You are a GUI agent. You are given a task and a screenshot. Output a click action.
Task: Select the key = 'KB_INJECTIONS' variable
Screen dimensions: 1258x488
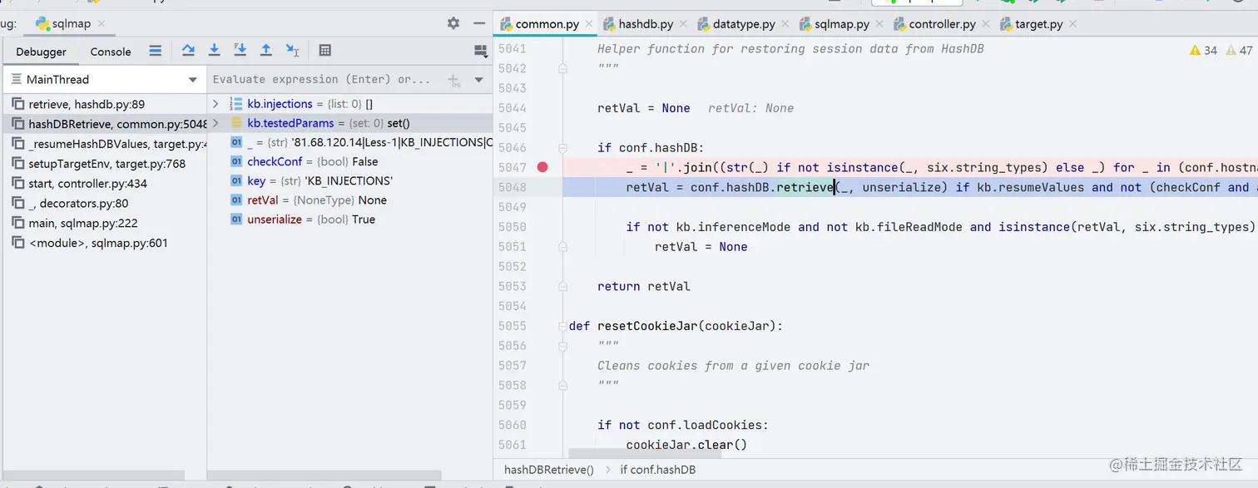click(x=349, y=180)
